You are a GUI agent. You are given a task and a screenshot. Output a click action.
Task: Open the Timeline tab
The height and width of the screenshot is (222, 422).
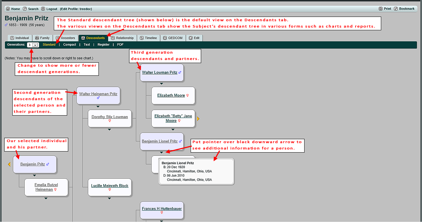click(x=148, y=38)
